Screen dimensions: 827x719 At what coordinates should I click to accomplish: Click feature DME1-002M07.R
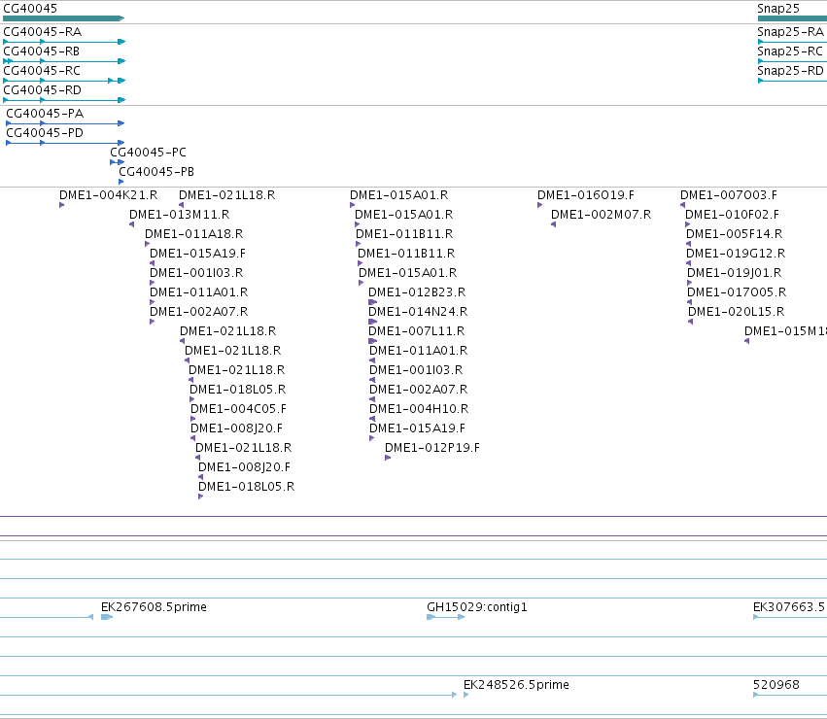[602, 215]
